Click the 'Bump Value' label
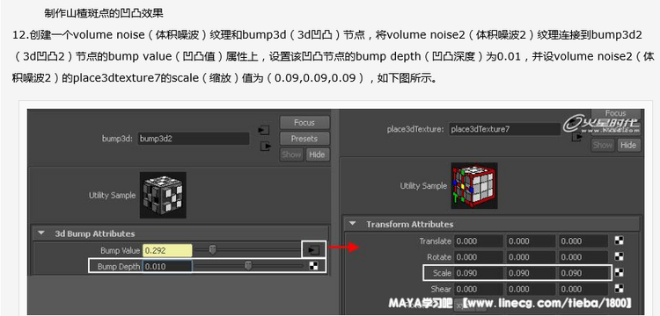This screenshot has width=660, height=316. pyautogui.click(x=120, y=250)
